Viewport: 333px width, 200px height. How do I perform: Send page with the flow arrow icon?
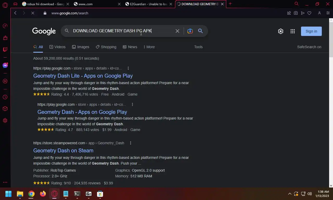click(303, 13)
